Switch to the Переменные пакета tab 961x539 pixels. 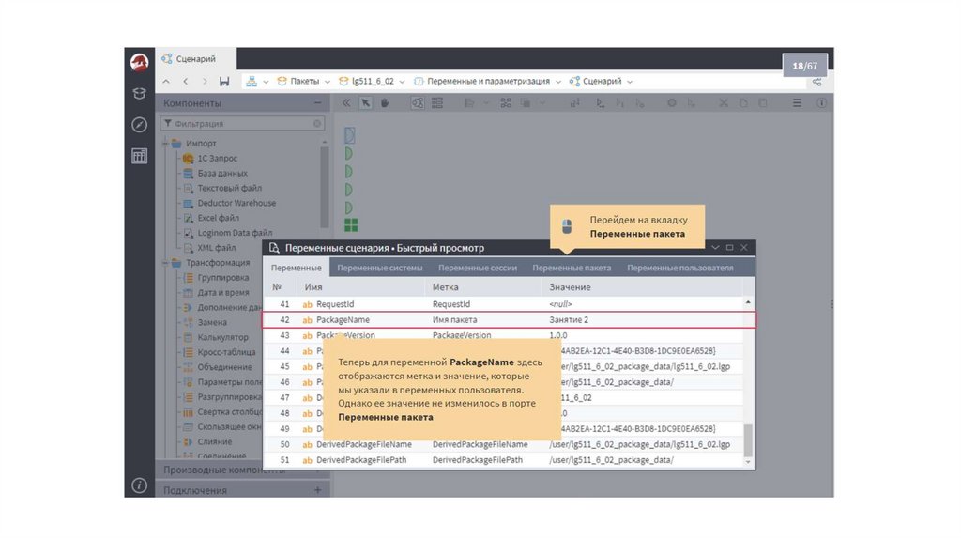572,268
